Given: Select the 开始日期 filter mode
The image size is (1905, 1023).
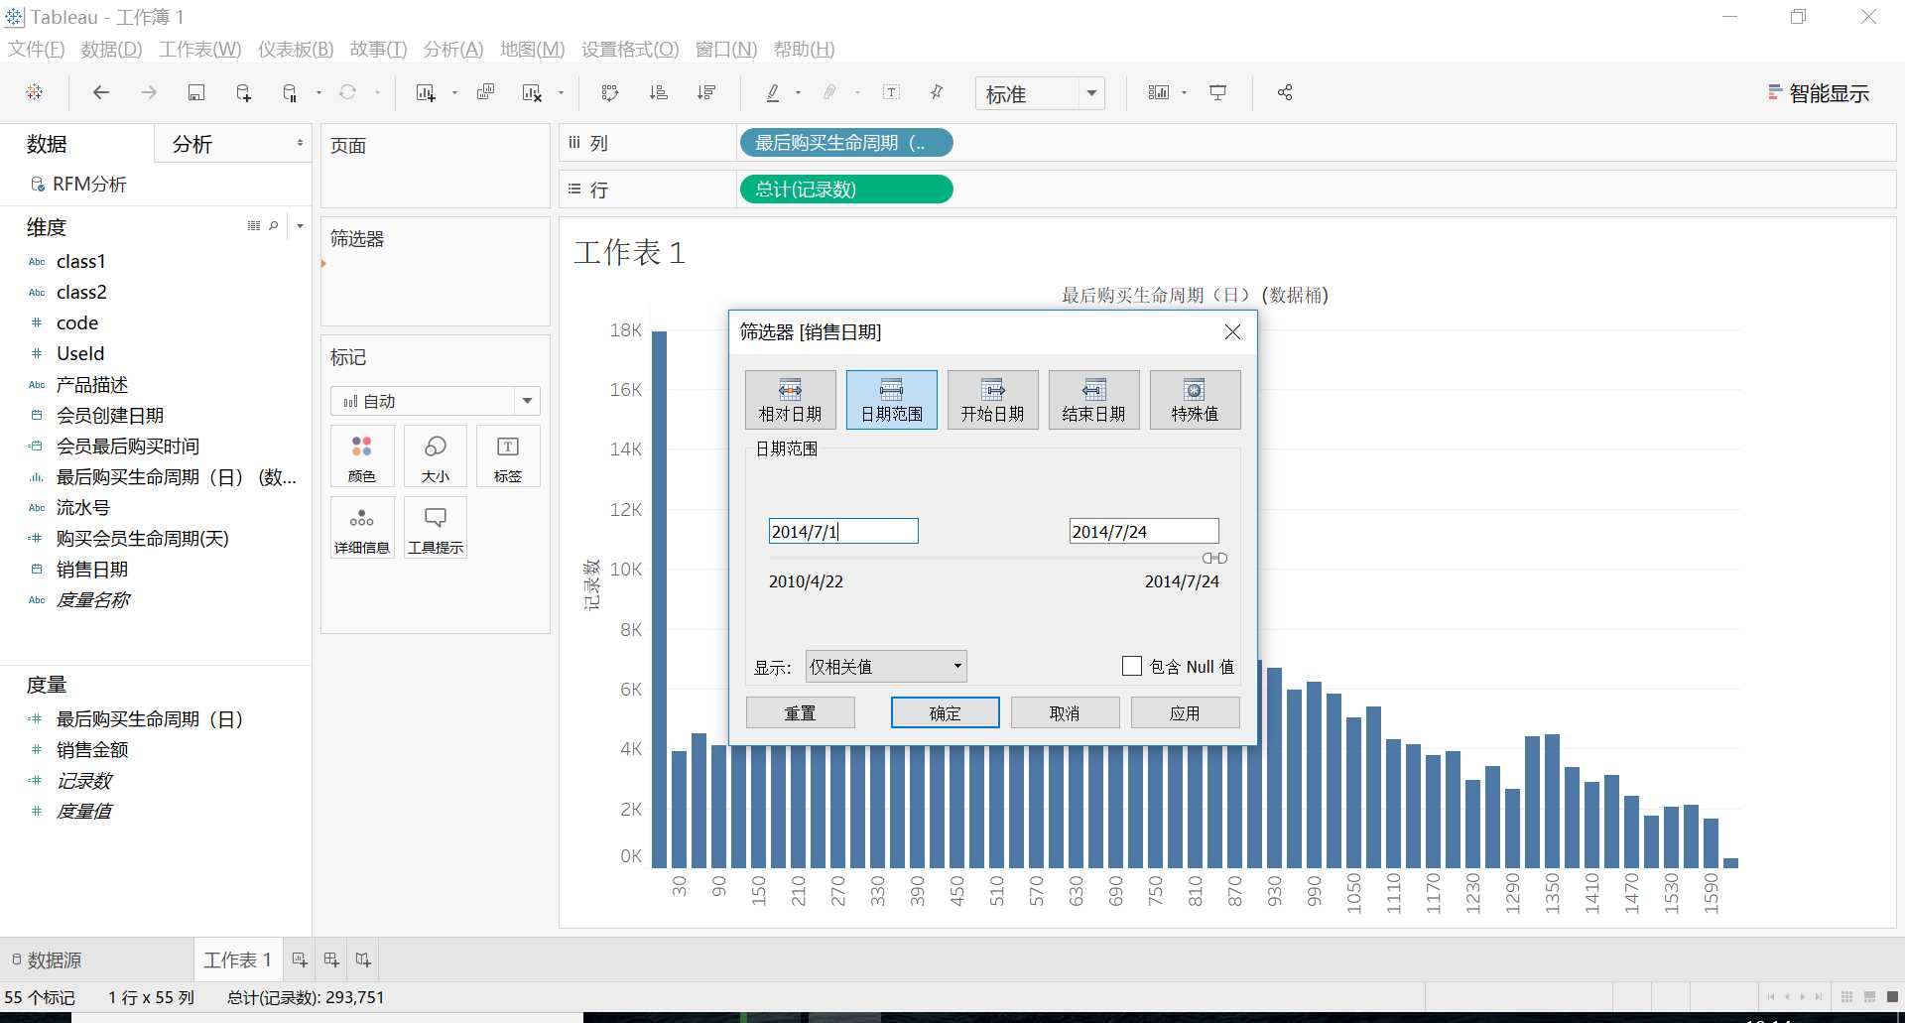Looking at the screenshot, I should 993,400.
